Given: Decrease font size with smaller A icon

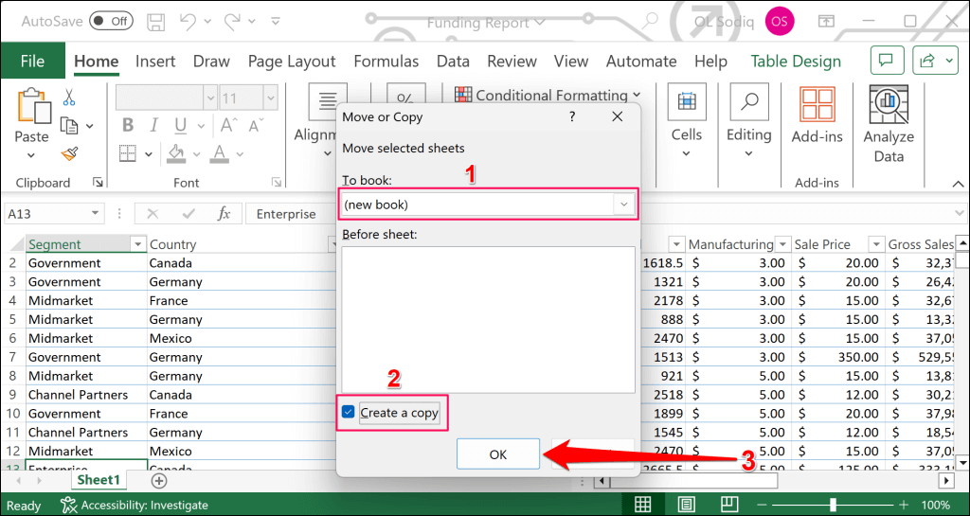Looking at the screenshot, I should pyautogui.click(x=254, y=125).
